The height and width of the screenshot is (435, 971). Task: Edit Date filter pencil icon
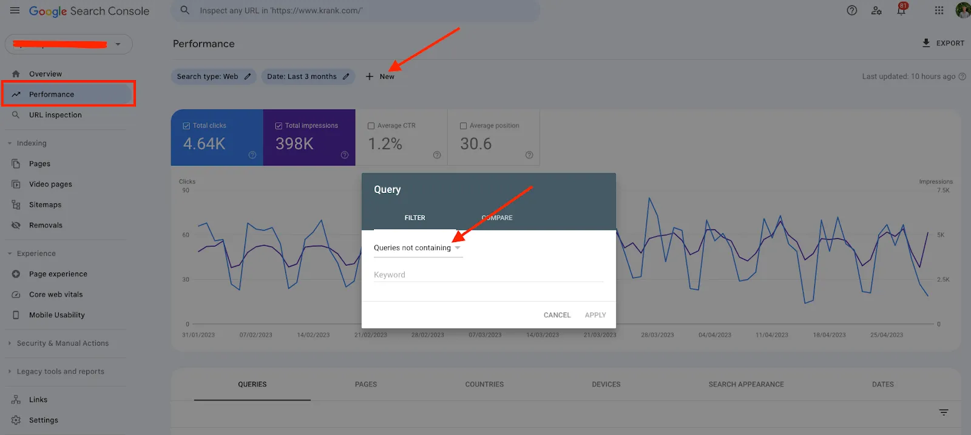click(346, 76)
